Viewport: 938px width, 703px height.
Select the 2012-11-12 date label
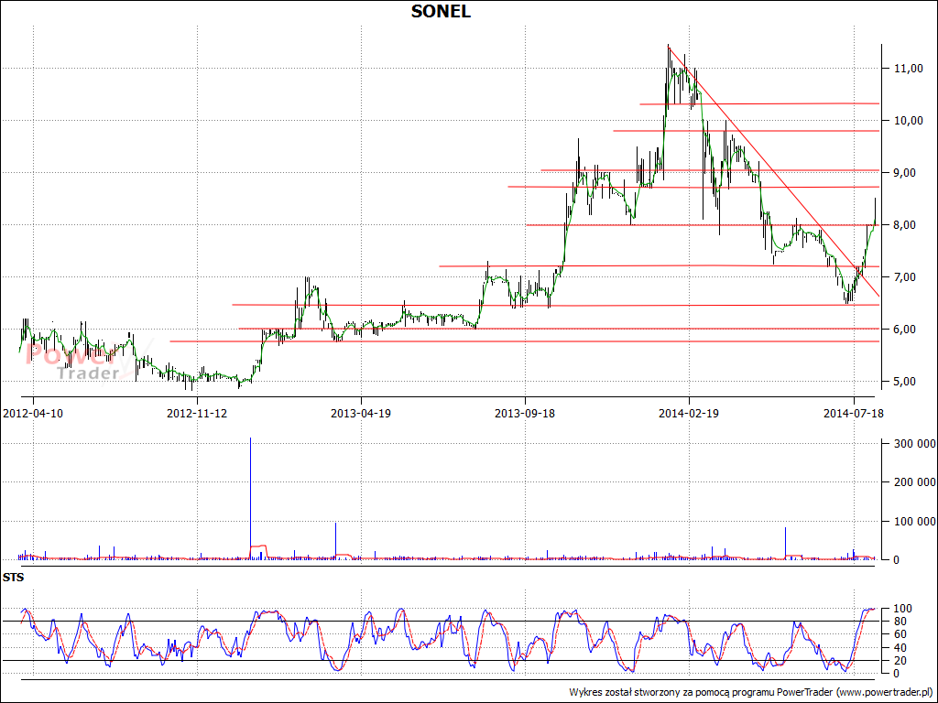point(197,413)
